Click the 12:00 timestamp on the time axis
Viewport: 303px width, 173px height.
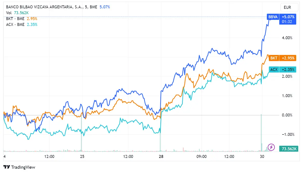(x=49, y=156)
